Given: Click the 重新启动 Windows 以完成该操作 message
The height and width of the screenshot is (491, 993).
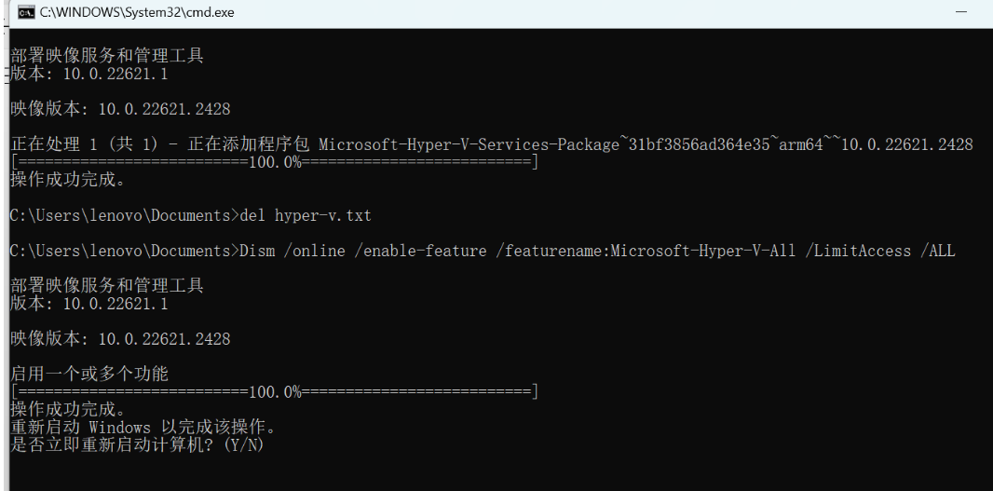Looking at the screenshot, I should pos(143,428).
